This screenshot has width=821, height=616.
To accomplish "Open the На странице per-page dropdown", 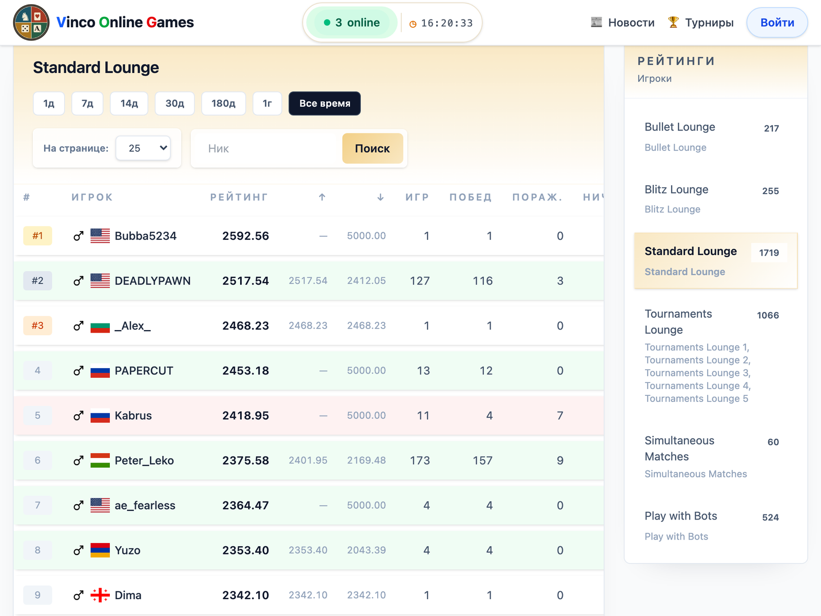I will [x=143, y=148].
